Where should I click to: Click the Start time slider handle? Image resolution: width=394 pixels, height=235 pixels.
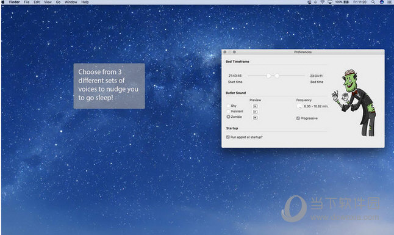tap(268, 76)
